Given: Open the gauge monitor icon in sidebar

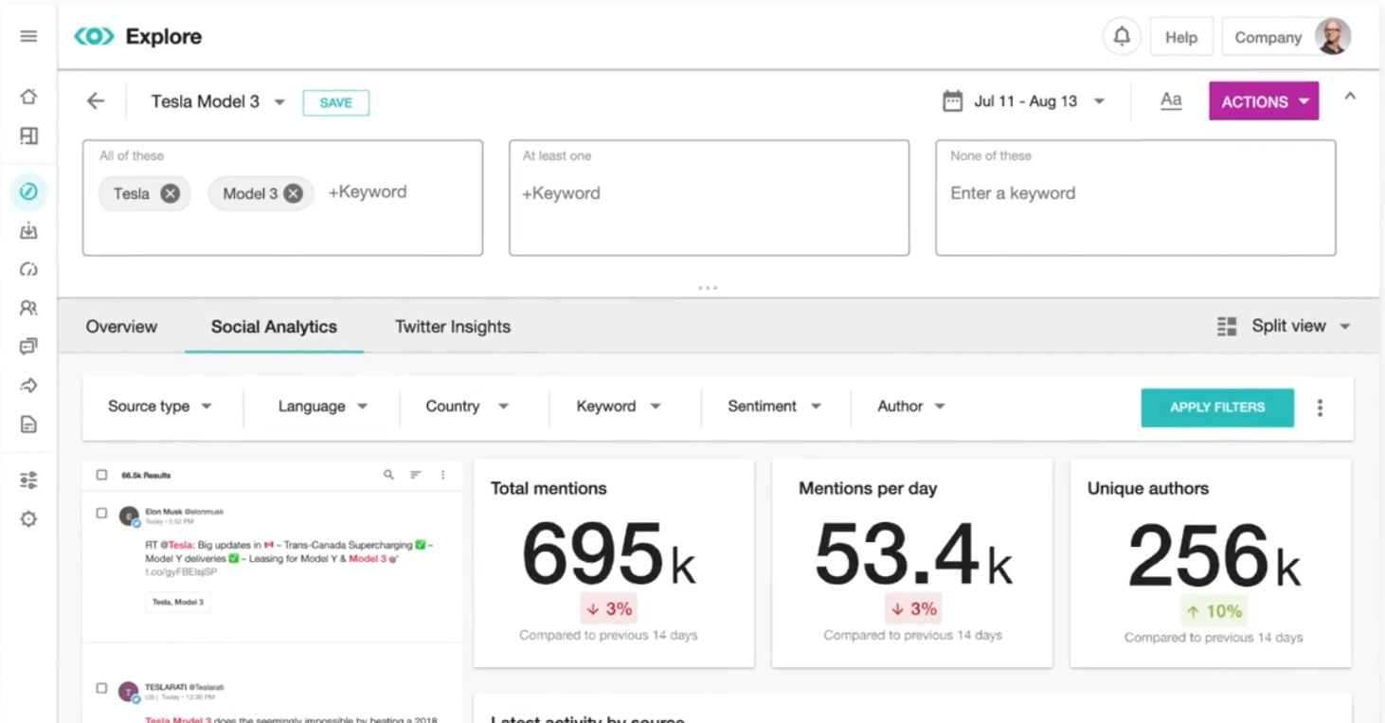Looking at the screenshot, I should tap(28, 269).
